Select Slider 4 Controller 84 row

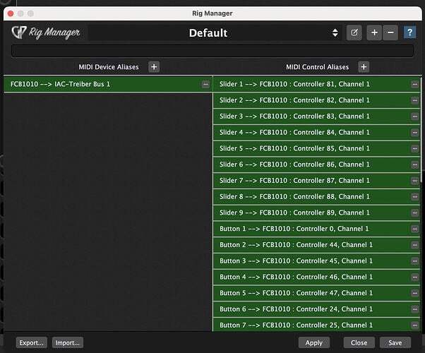[316, 133]
